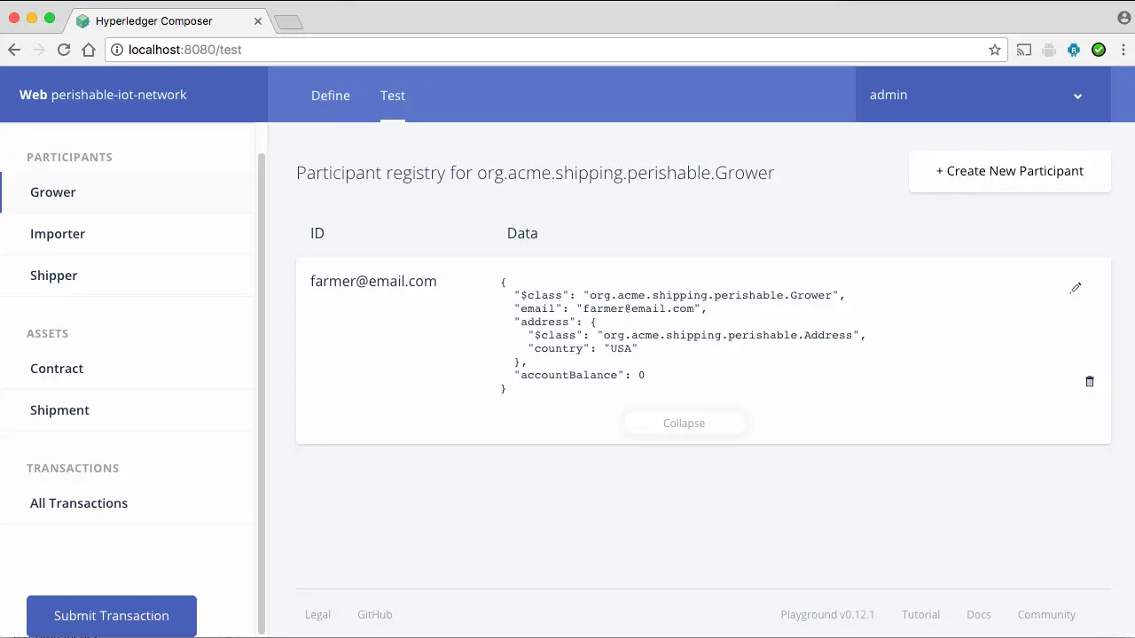1135x638 pixels.
Task: Collapse the farmer@email.com data
Action: [684, 424]
